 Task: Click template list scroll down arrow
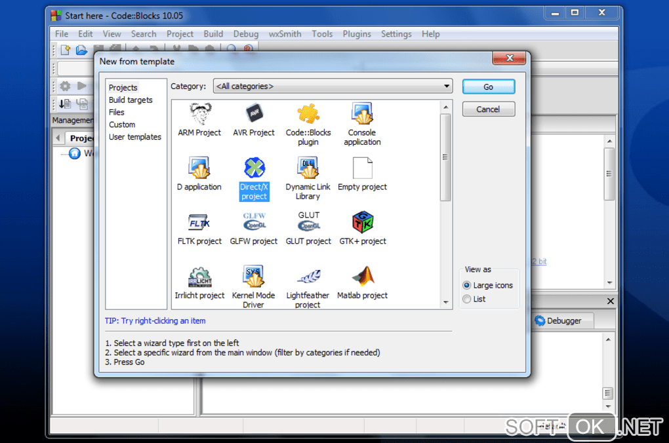point(446,302)
